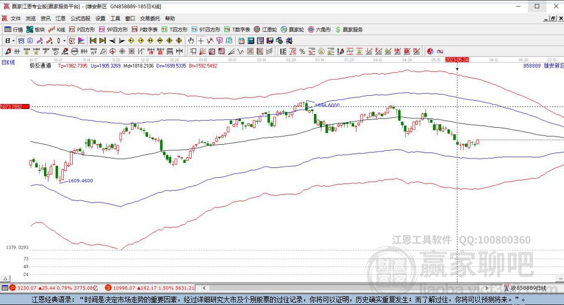Open the 六角形 hexagon tool
The height and width of the screenshot is (305, 564).
pos(319,30)
